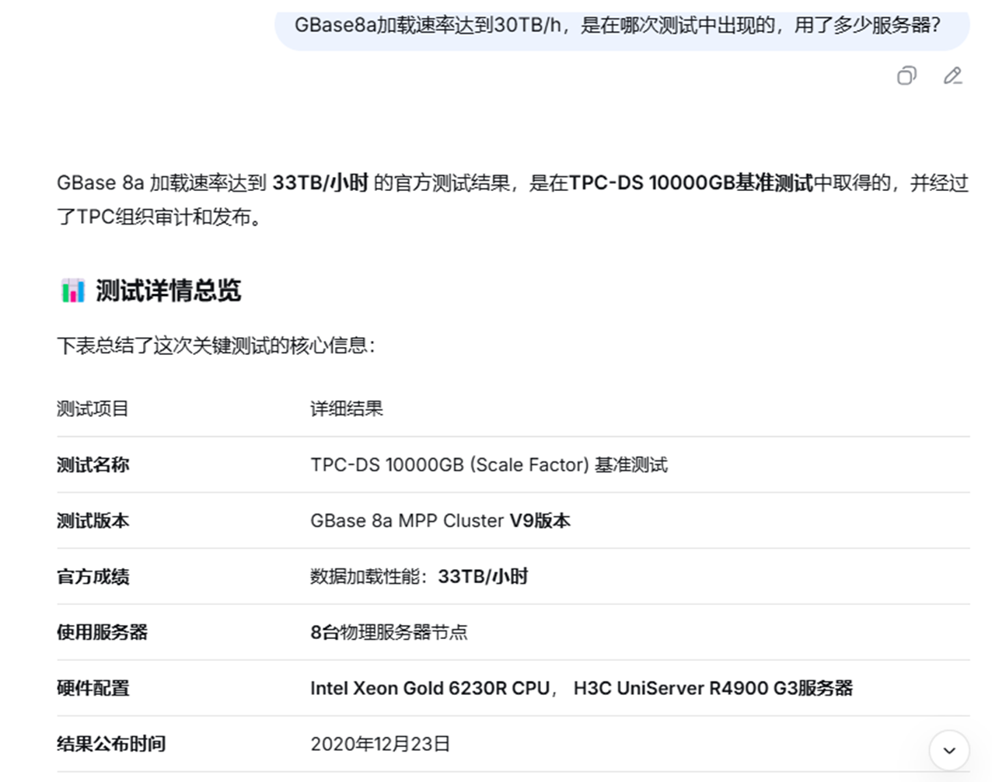Click the row label 使用服务器
Screen dimensions: 992x782
(x=102, y=632)
